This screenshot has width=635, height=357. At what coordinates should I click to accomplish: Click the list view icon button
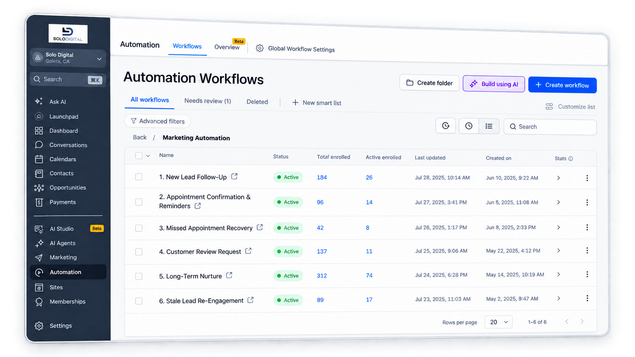pos(489,126)
